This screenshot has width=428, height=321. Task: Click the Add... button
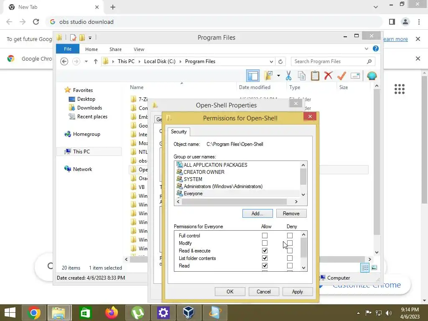coord(257,214)
